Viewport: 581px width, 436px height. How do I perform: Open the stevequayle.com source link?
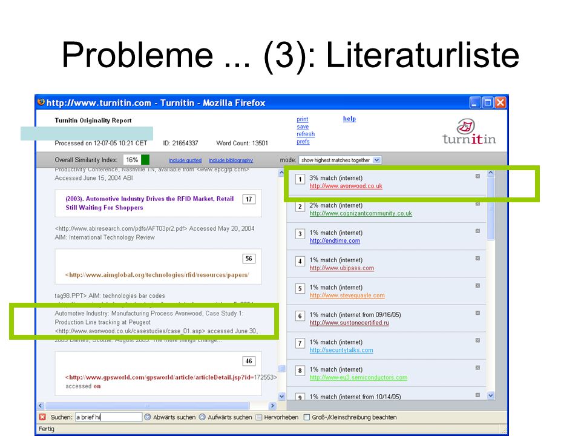[347, 296]
